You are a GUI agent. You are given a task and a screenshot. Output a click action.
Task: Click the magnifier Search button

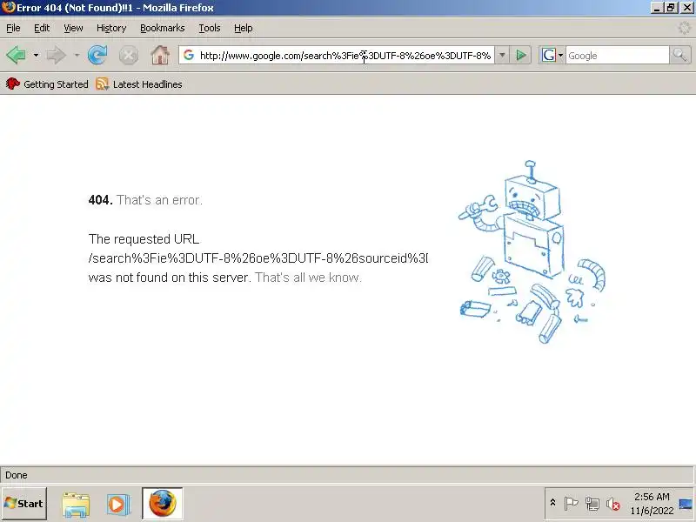679,56
